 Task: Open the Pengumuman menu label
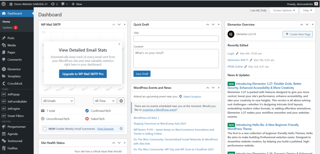(17, 126)
